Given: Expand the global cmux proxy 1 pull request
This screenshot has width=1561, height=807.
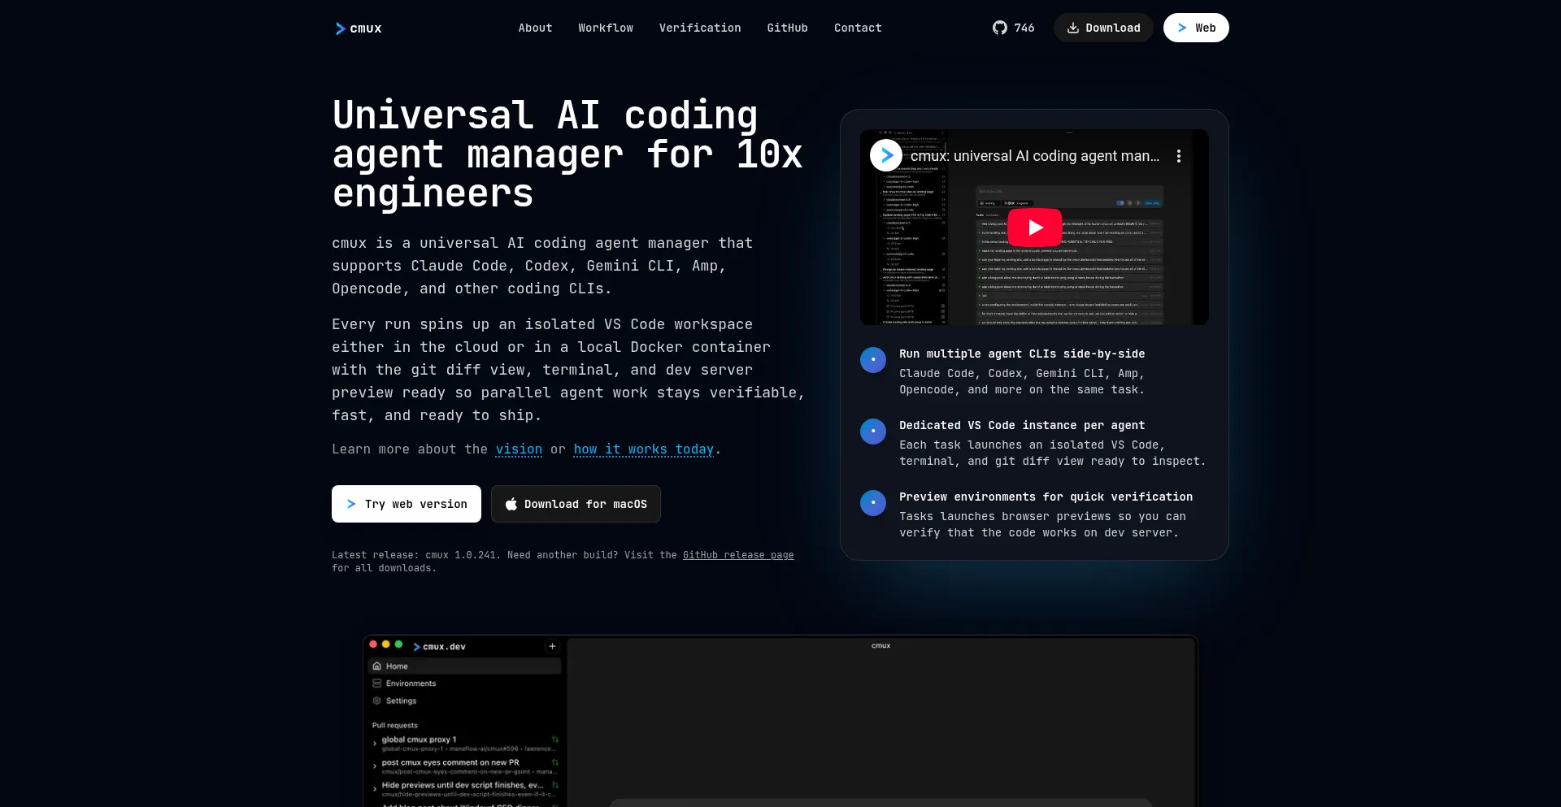Looking at the screenshot, I should click(x=376, y=743).
